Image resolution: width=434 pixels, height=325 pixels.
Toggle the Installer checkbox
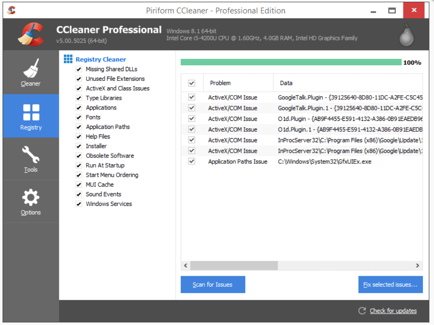79,146
